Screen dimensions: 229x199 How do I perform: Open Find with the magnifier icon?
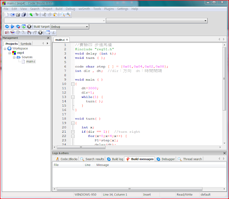click(63, 15)
